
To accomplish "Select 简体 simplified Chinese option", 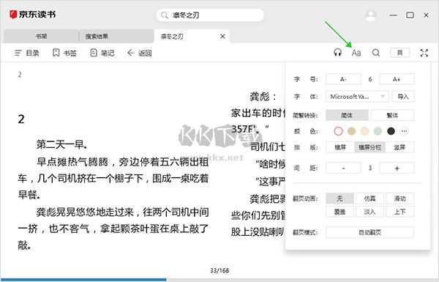I will click(347, 115).
